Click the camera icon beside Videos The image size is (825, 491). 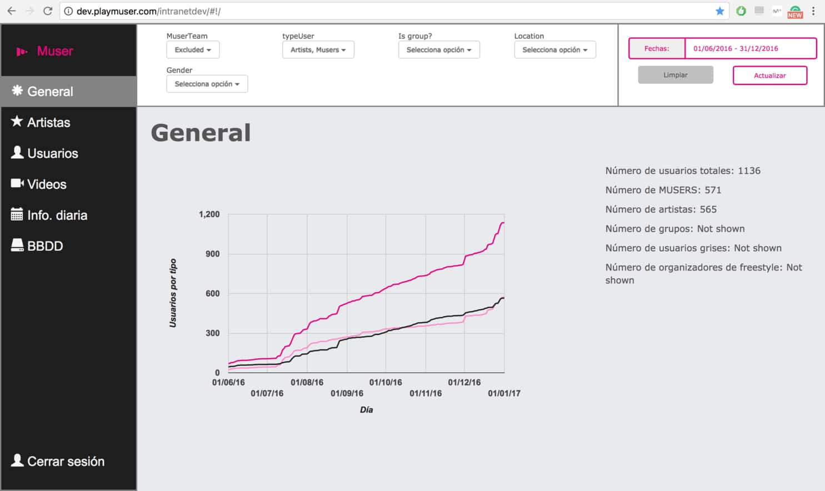[x=17, y=183]
